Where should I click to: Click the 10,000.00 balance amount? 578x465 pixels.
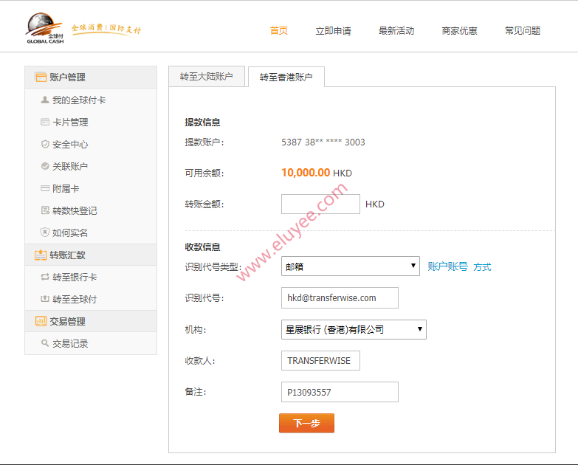[x=306, y=173]
